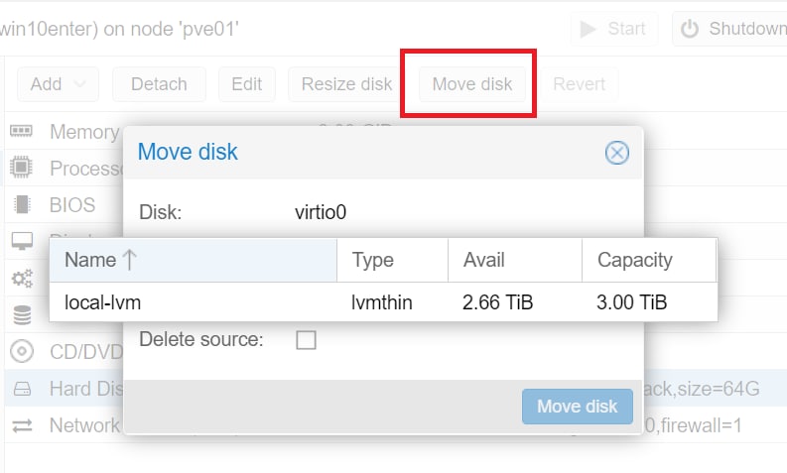Click the Processors CPU chip icon
The image size is (787, 473).
click(21, 167)
